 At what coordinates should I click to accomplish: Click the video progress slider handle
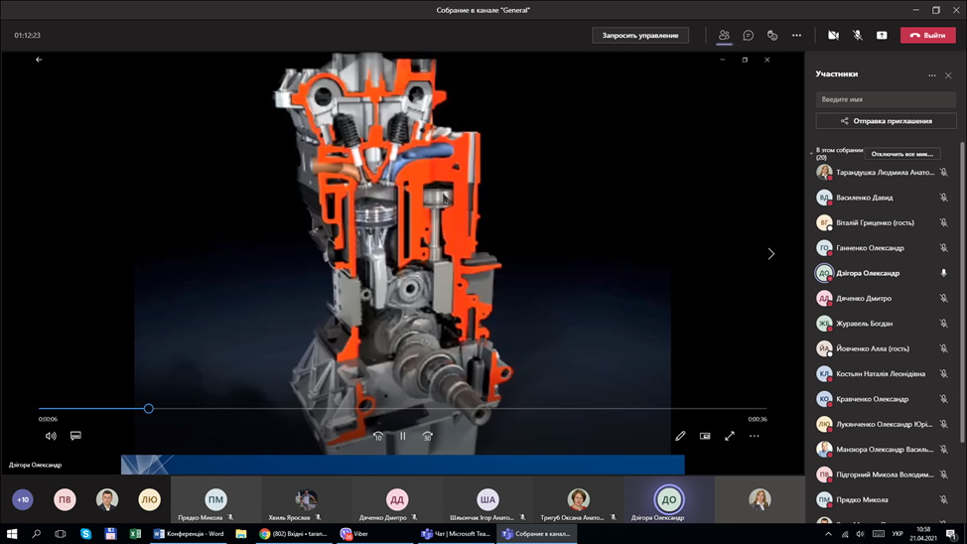pyautogui.click(x=149, y=408)
